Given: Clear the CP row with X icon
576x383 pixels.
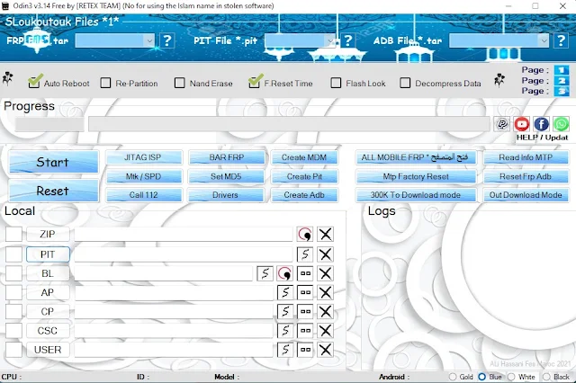Looking at the screenshot, I should click(325, 311).
